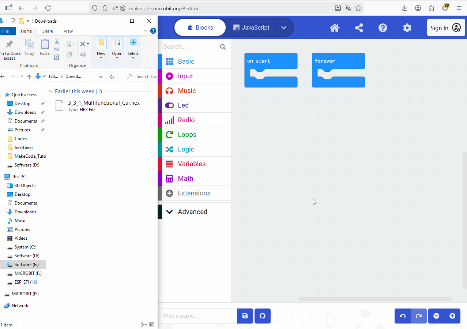Click the Sign In button
Viewport: 467px width, 329px height.
pos(446,28)
